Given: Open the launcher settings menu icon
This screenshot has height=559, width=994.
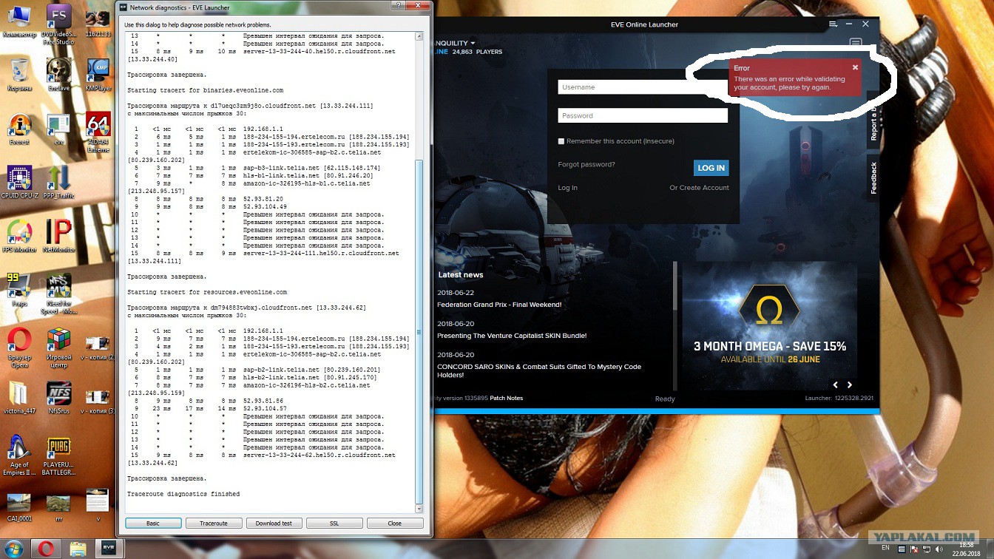Looking at the screenshot, I should 833,24.
